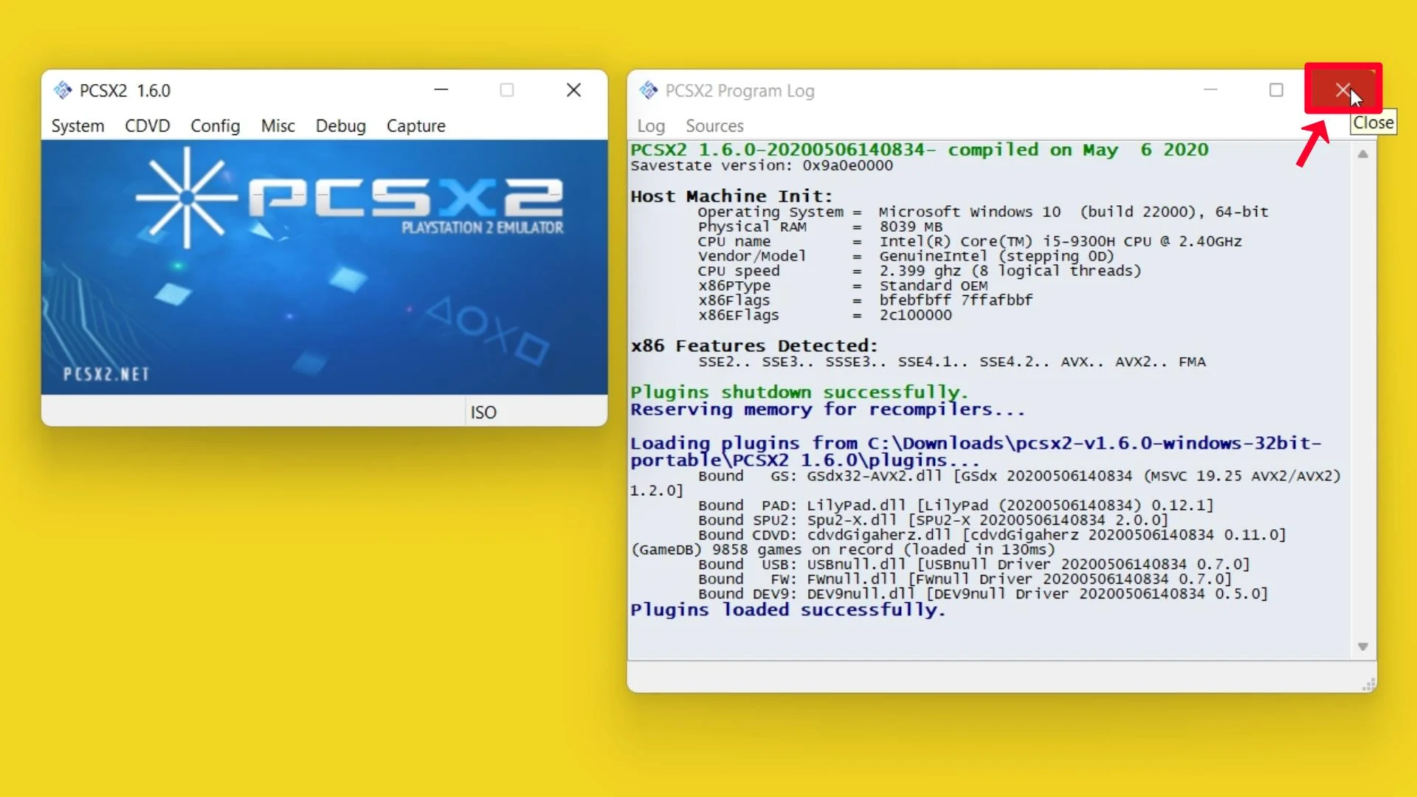Click the log scrollbar up arrow
Image resolution: width=1417 pixels, height=797 pixels.
coord(1362,154)
